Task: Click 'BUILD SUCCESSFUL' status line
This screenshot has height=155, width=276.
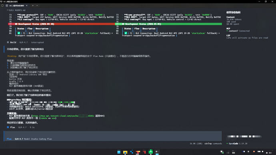Action: click(44, 107)
